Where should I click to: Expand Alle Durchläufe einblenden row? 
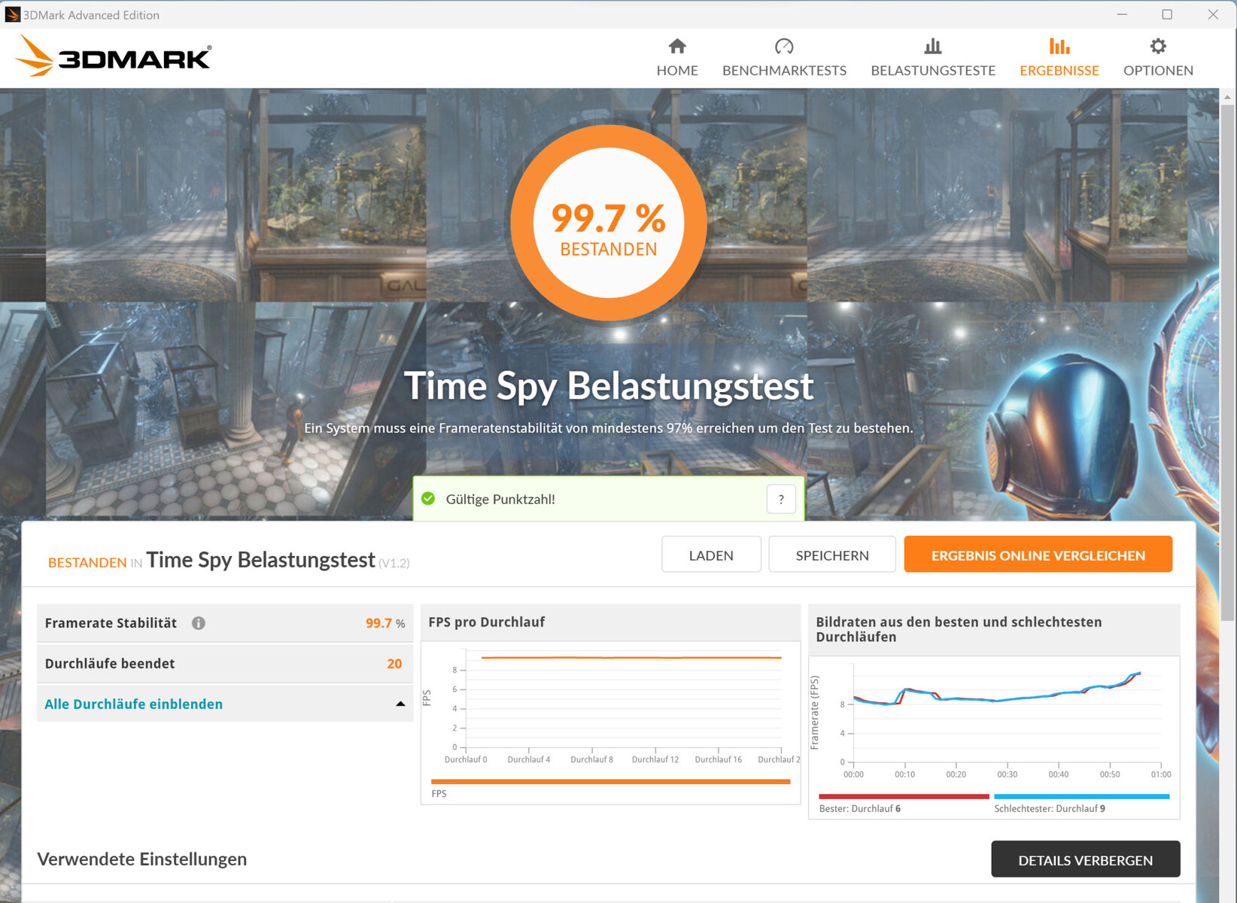pos(134,704)
